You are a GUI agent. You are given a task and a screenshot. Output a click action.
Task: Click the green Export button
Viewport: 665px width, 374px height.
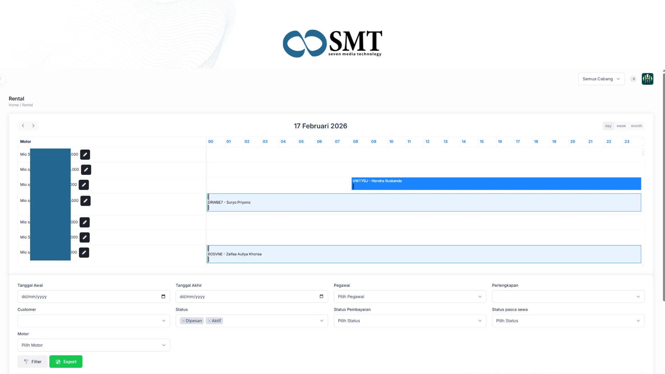tap(66, 362)
